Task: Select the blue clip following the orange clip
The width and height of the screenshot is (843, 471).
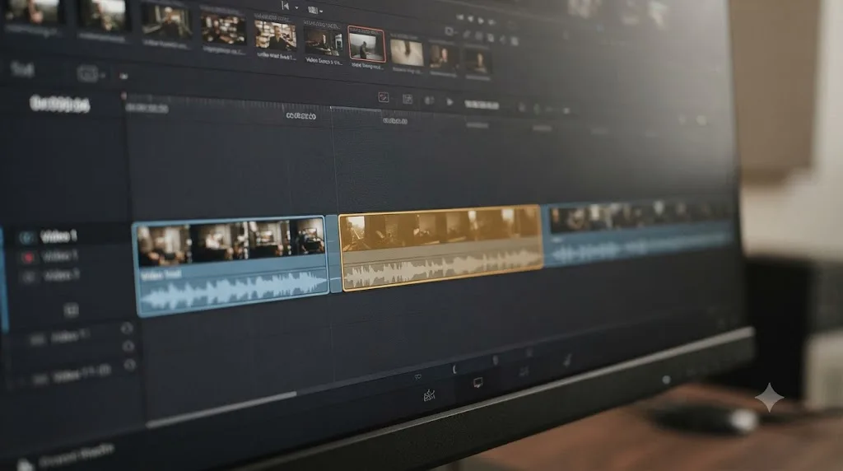Action: coord(637,232)
